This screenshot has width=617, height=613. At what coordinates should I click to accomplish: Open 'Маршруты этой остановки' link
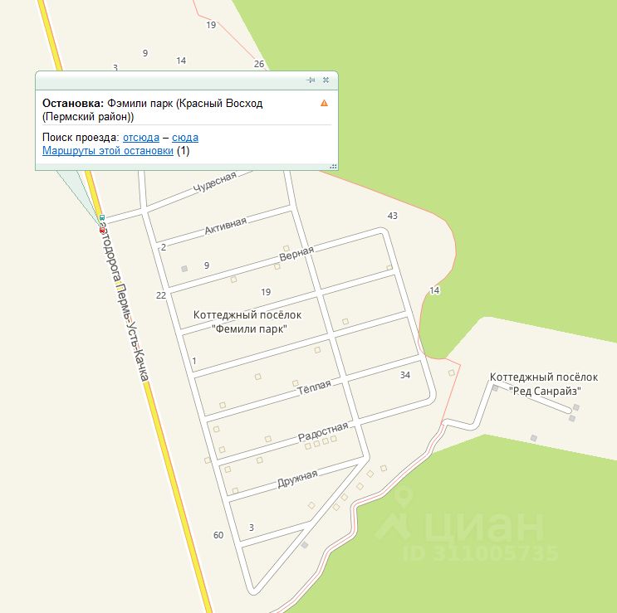108,151
